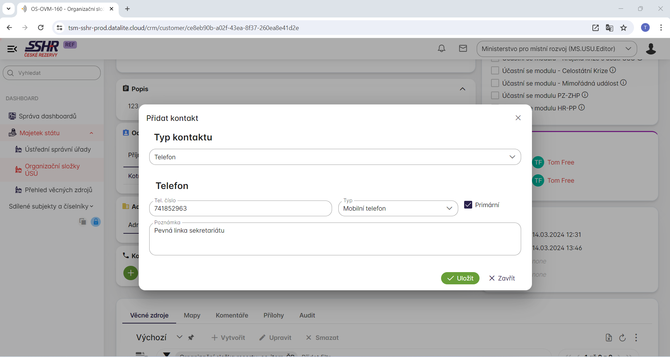Close the Přidat kontakt dialog with X
670x357 pixels.
[518, 118]
